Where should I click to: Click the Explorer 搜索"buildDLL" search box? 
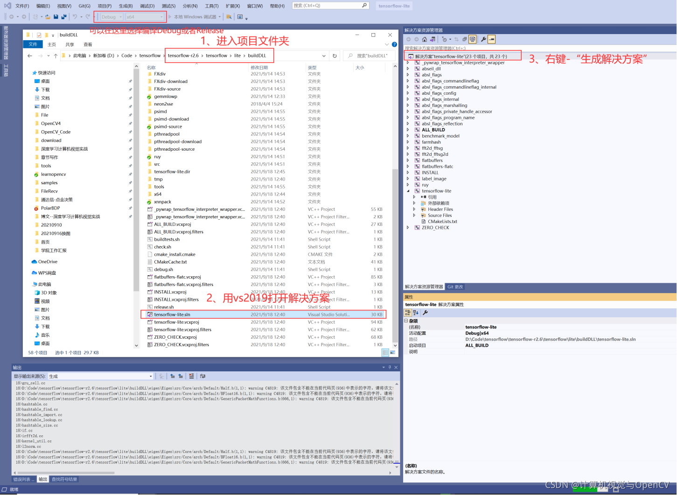click(370, 56)
